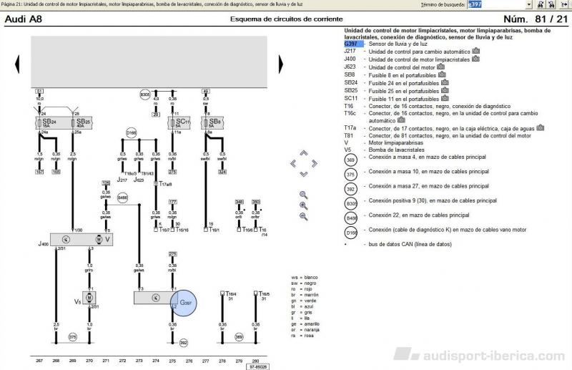Open the search term dropdown arrow
This screenshot has width=572, height=370.
pyautogui.click(x=529, y=5)
